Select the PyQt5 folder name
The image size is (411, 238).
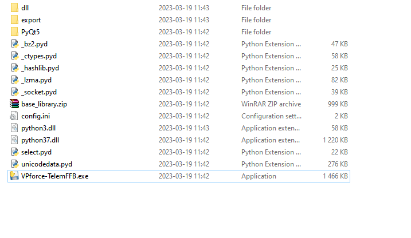click(x=30, y=32)
